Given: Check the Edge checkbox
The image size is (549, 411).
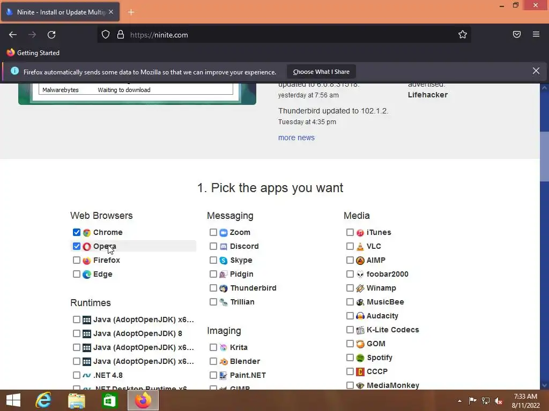Looking at the screenshot, I should [x=77, y=274].
